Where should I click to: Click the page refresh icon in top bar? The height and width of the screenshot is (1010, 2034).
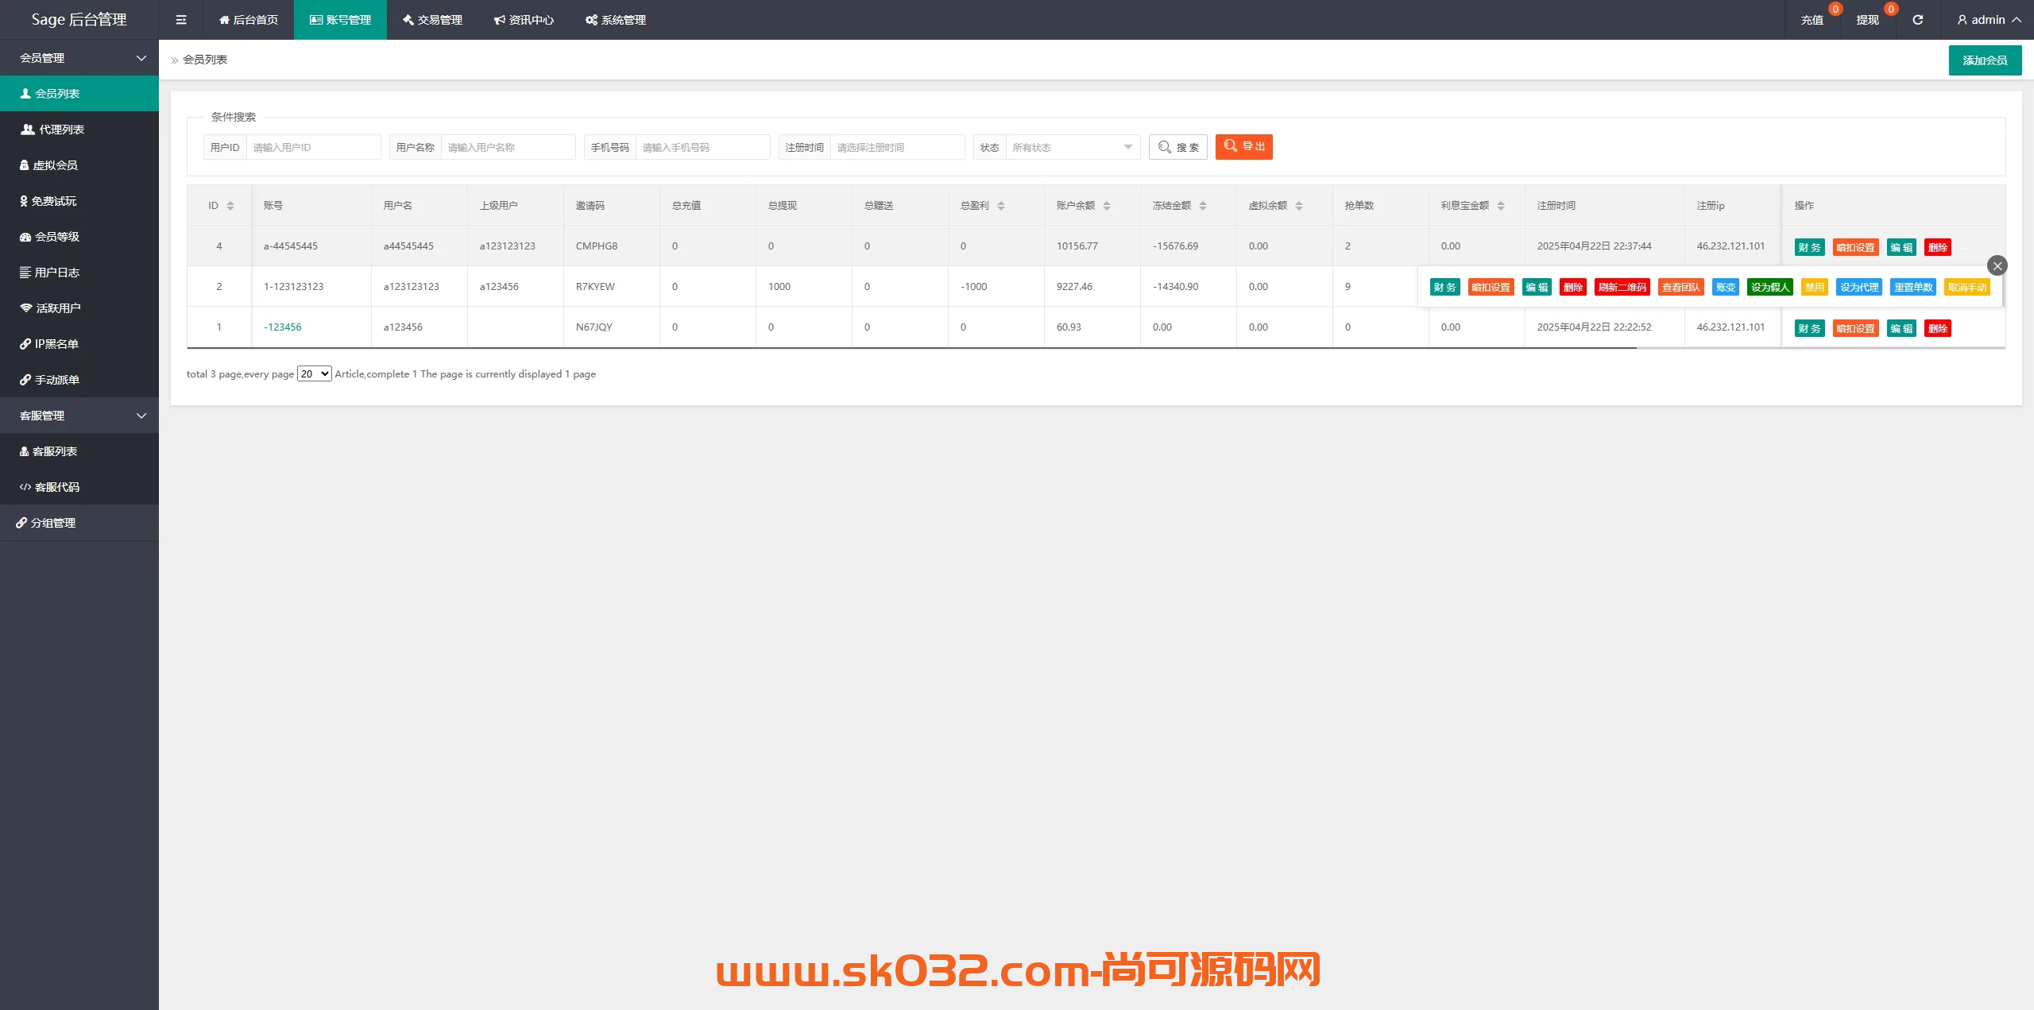(x=1917, y=19)
